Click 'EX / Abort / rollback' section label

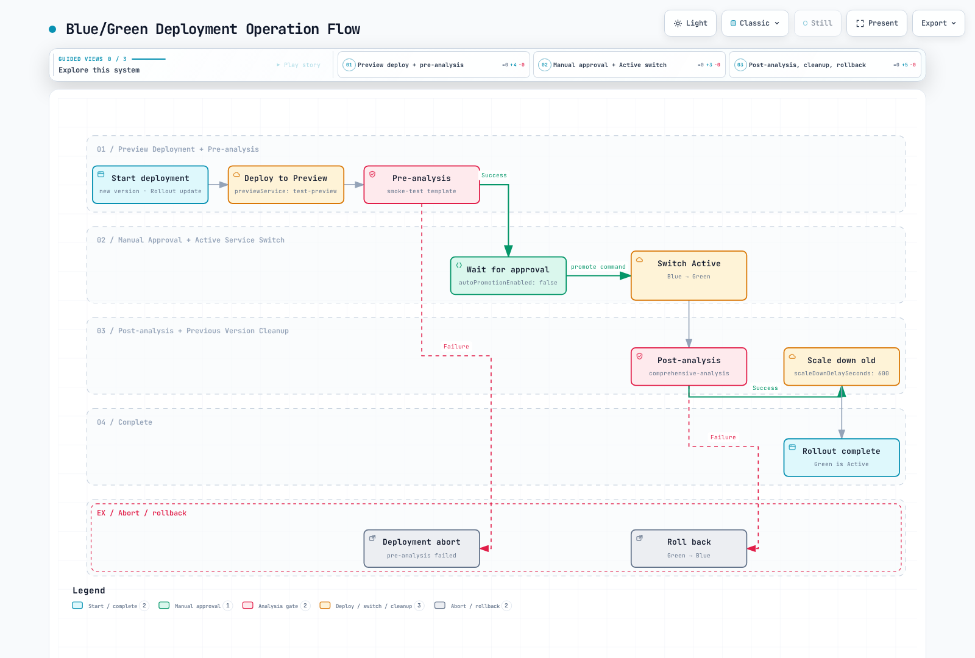click(x=141, y=513)
